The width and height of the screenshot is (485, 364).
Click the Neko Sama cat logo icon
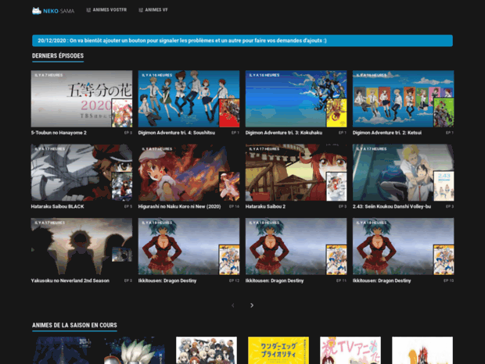point(37,11)
